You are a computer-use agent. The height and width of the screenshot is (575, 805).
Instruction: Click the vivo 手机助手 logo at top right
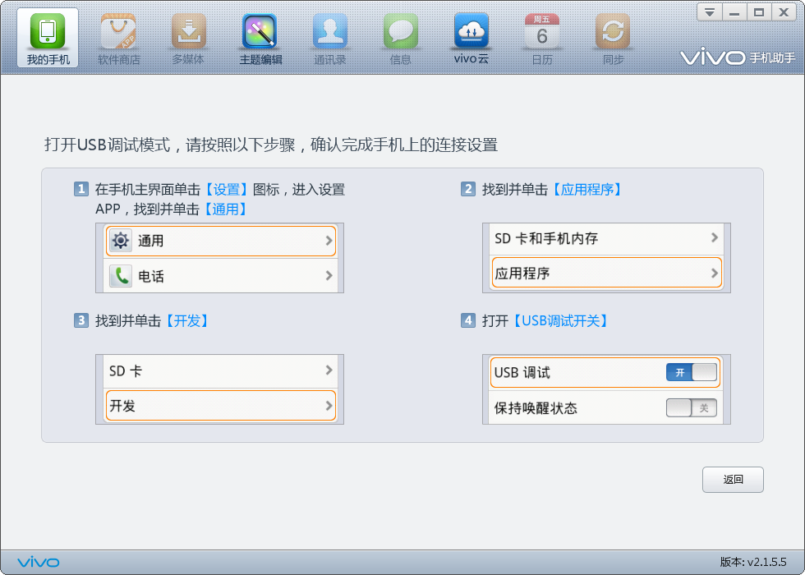(738, 57)
